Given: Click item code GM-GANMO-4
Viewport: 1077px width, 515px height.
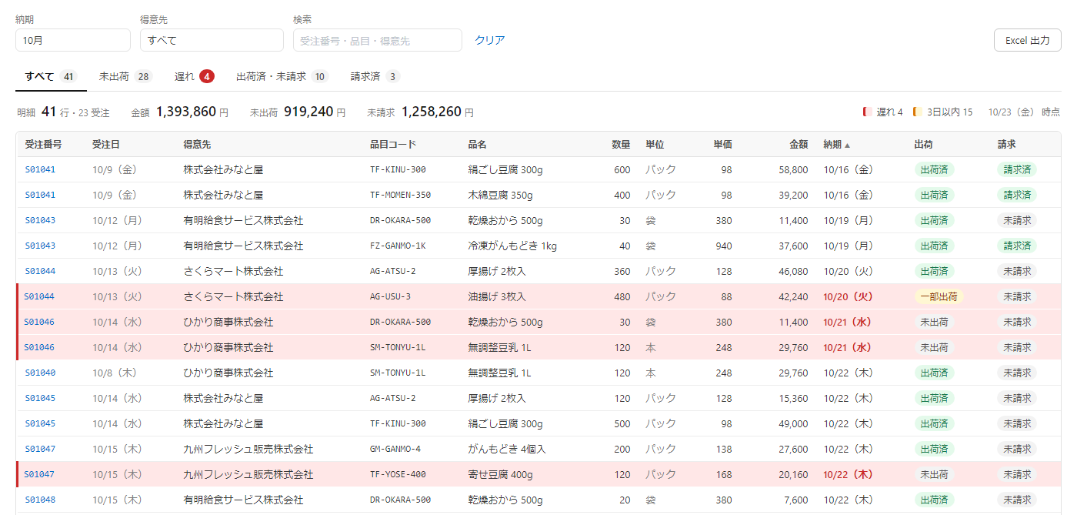Looking at the screenshot, I should (395, 449).
